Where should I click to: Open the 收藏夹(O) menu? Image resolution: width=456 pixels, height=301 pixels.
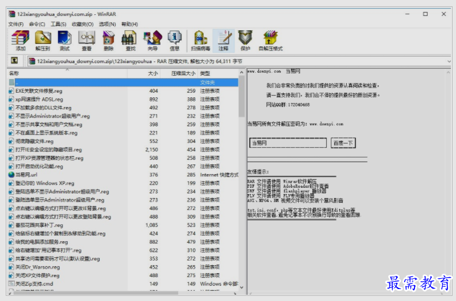pyautogui.click(x=83, y=24)
